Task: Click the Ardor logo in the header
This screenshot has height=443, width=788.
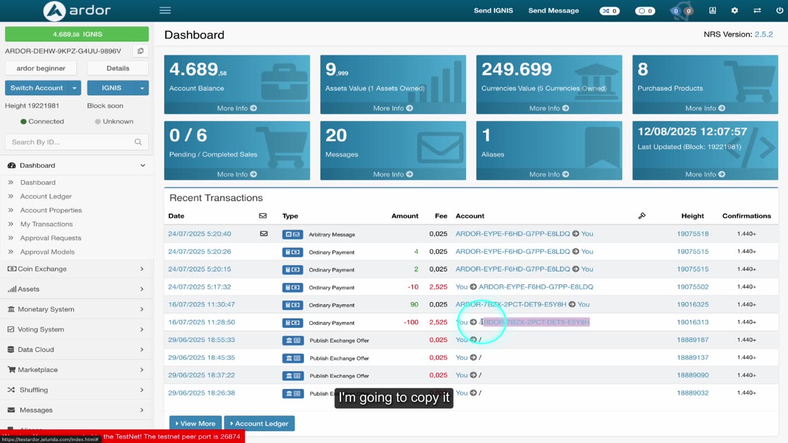Action: point(77,10)
